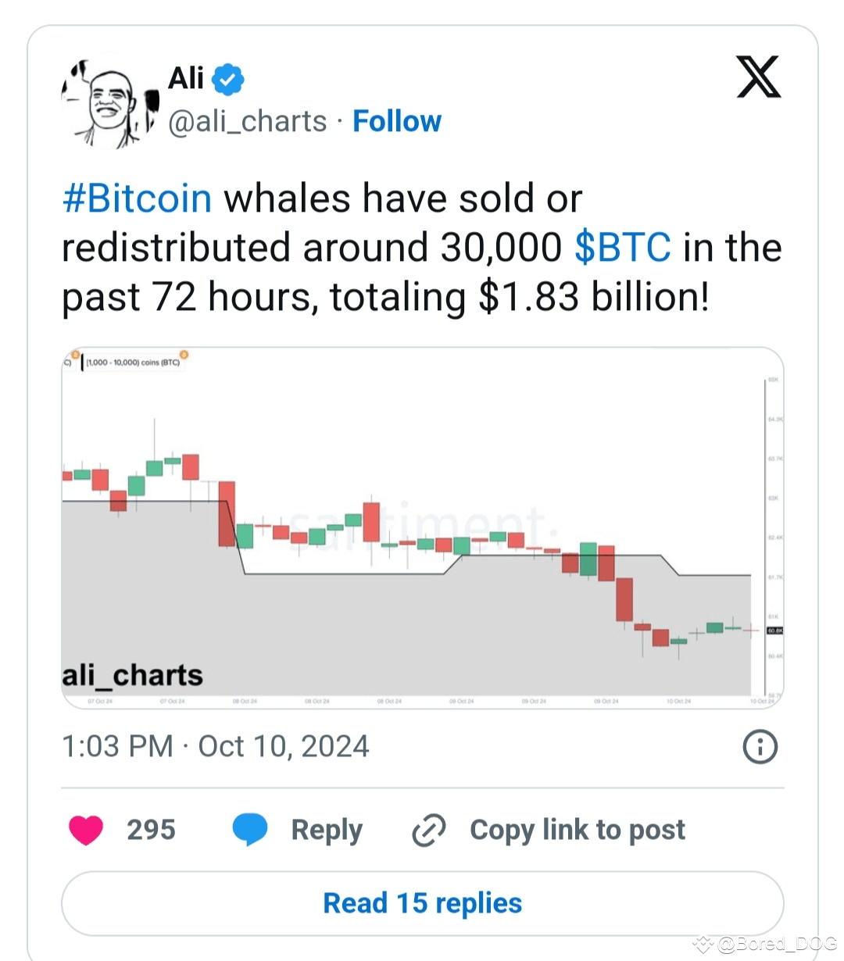Click the Reply label
The image size is (844, 961).
(327, 830)
